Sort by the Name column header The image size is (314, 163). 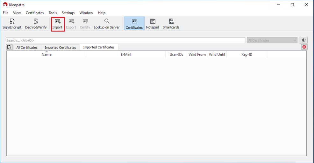pos(46,55)
